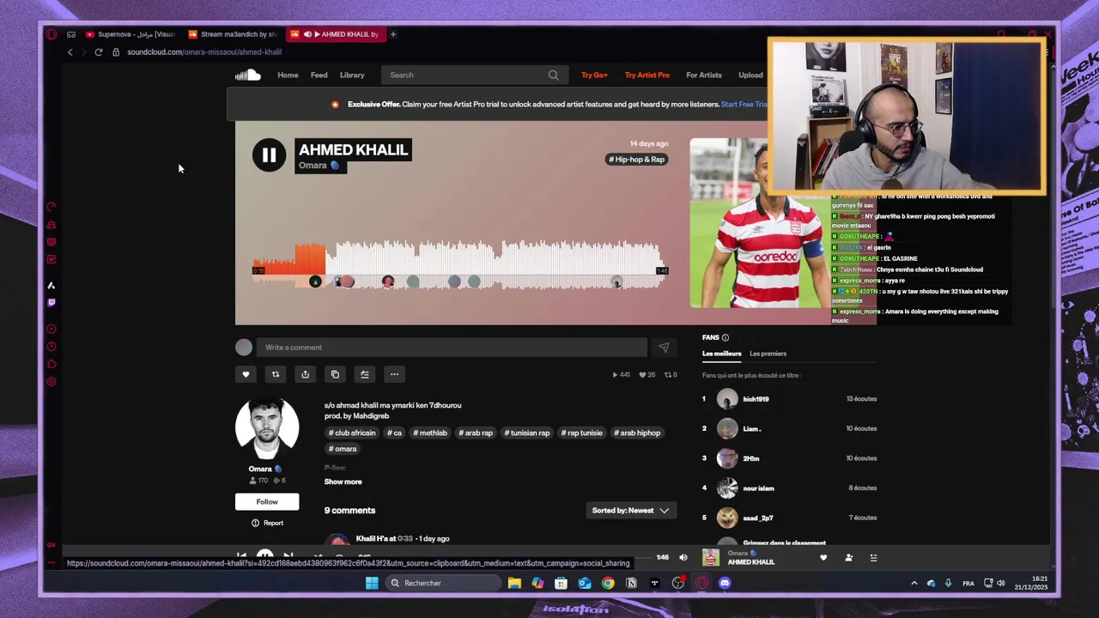
Task: Open fan saad_2p7's profile
Action: point(757,518)
